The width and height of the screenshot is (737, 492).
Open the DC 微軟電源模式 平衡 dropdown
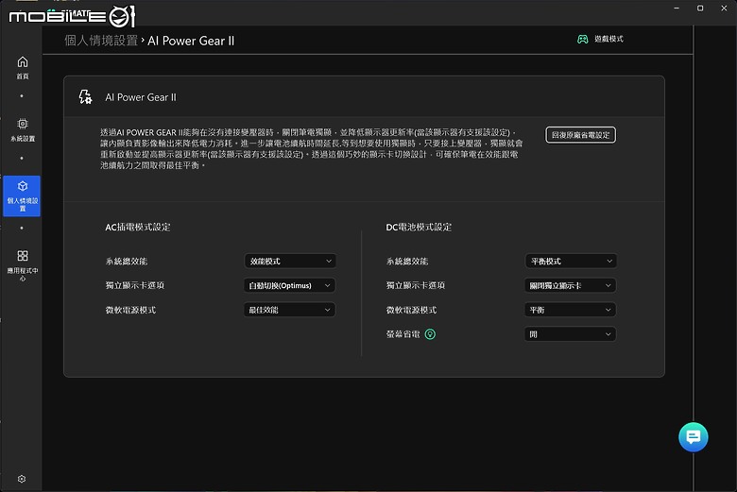[570, 310]
